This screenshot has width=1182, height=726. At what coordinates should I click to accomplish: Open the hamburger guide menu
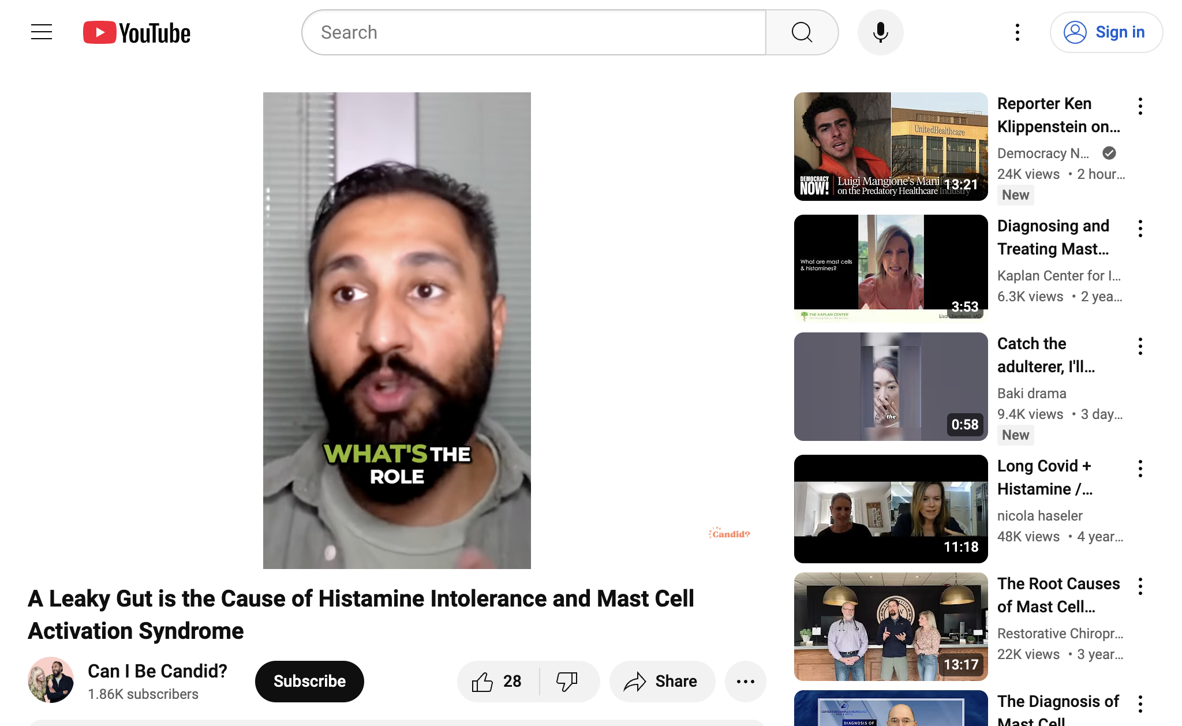(42, 32)
